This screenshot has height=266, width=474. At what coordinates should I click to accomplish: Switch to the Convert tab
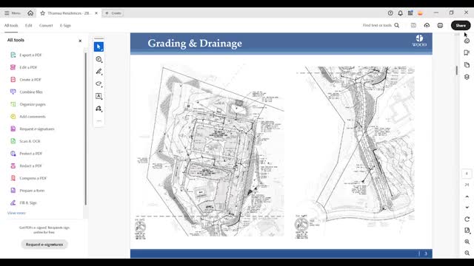click(x=46, y=25)
